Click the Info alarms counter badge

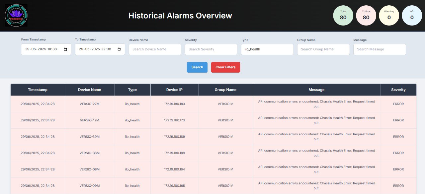click(x=412, y=15)
